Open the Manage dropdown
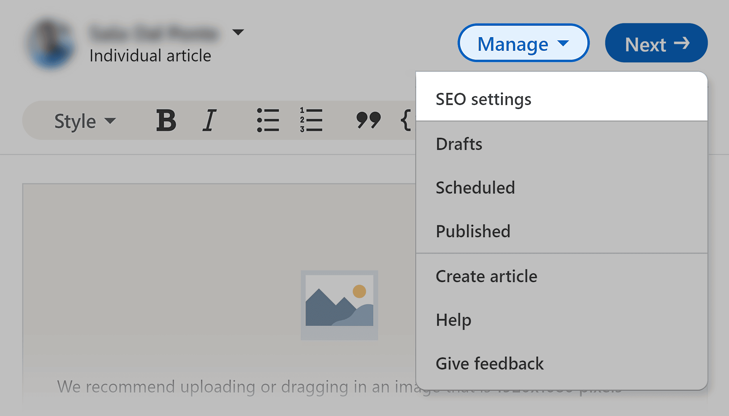 pos(523,43)
